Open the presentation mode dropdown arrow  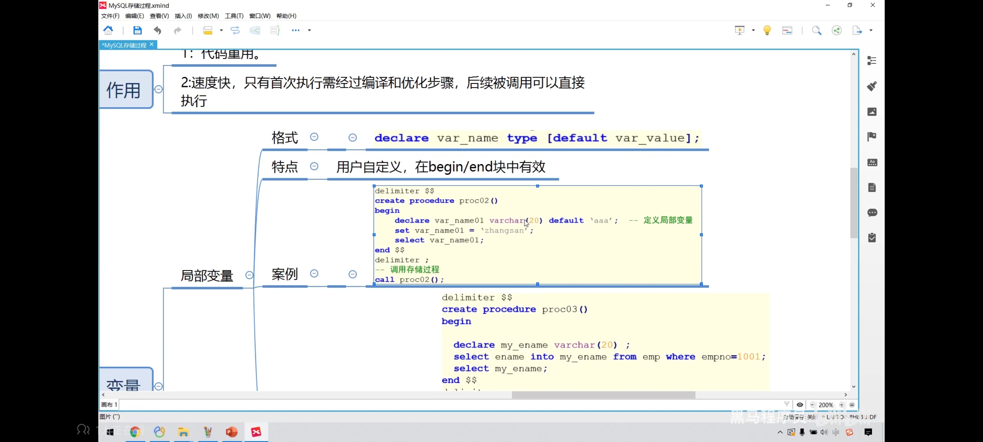point(753,30)
